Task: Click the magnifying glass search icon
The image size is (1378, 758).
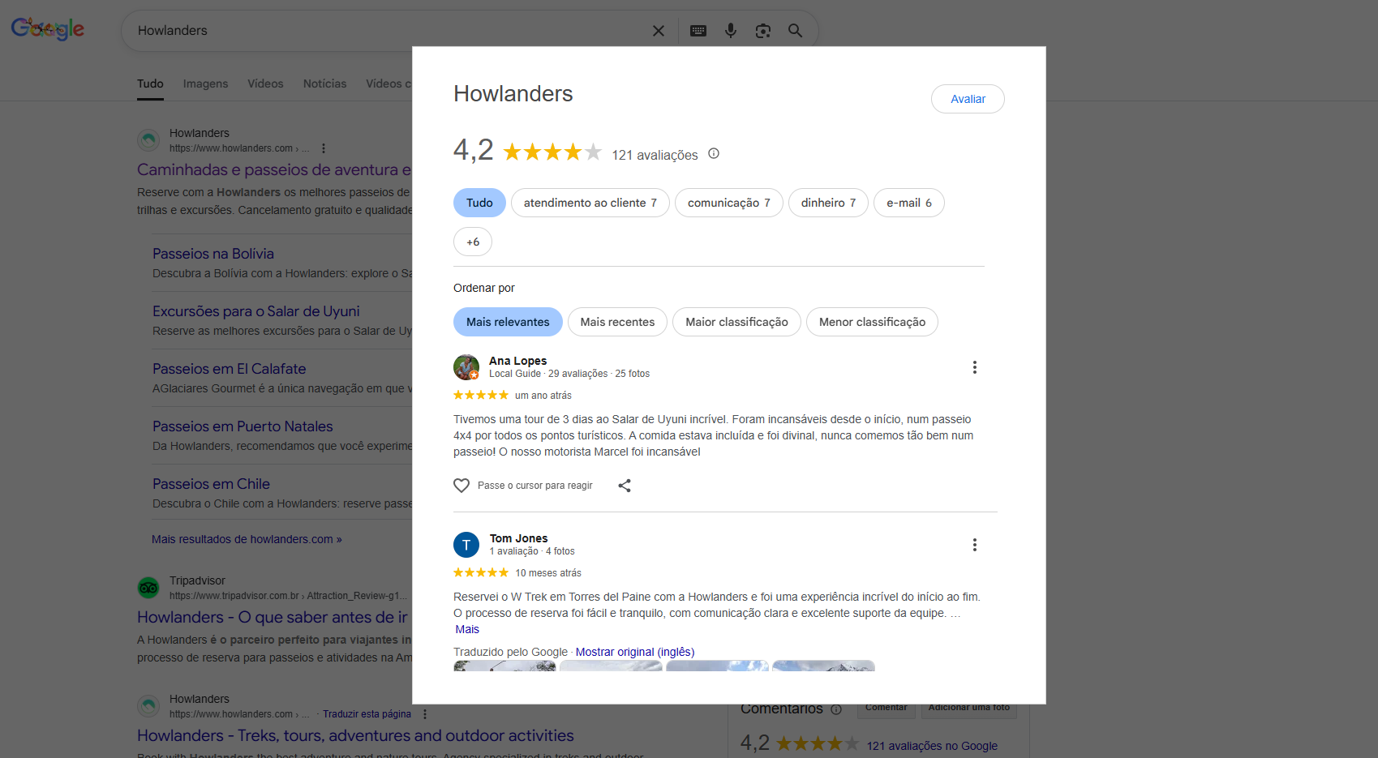Action: (795, 31)
